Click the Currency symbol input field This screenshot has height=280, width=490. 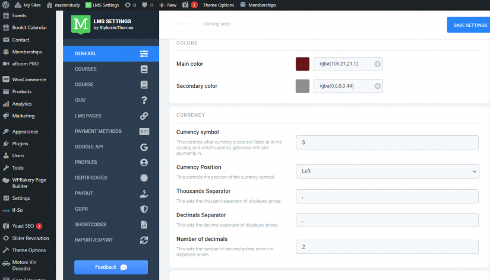point(387,142)
